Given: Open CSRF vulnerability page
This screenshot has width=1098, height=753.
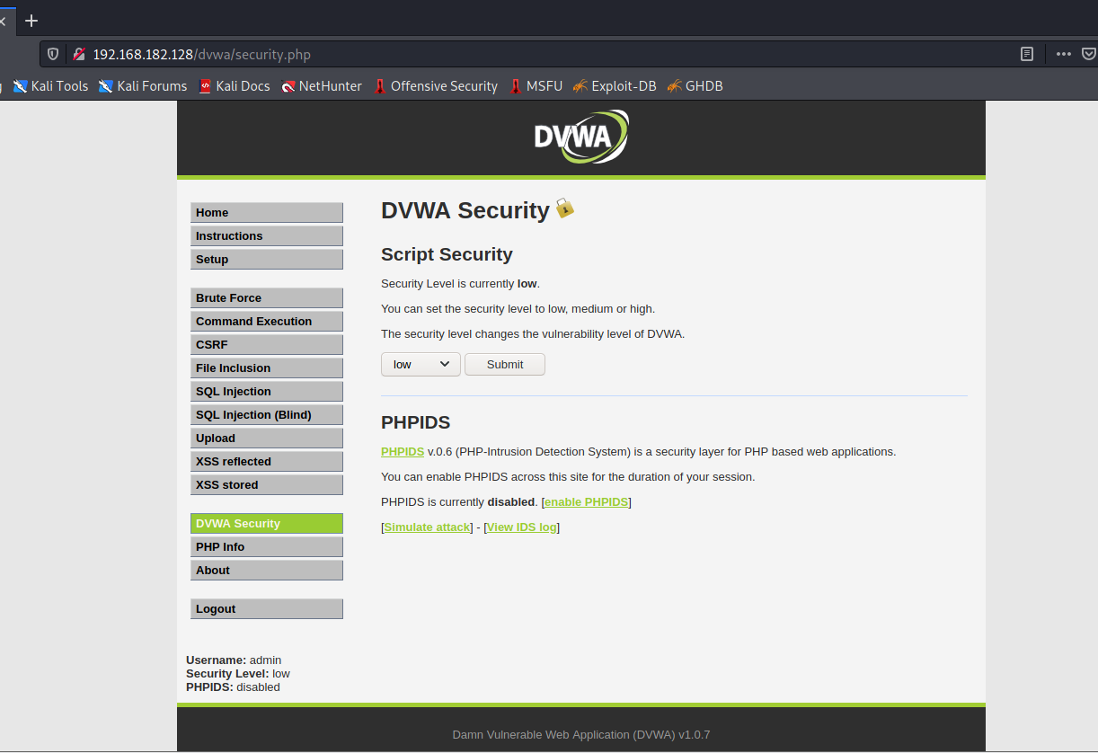Looking at the screenshot, I should [267, 344].
